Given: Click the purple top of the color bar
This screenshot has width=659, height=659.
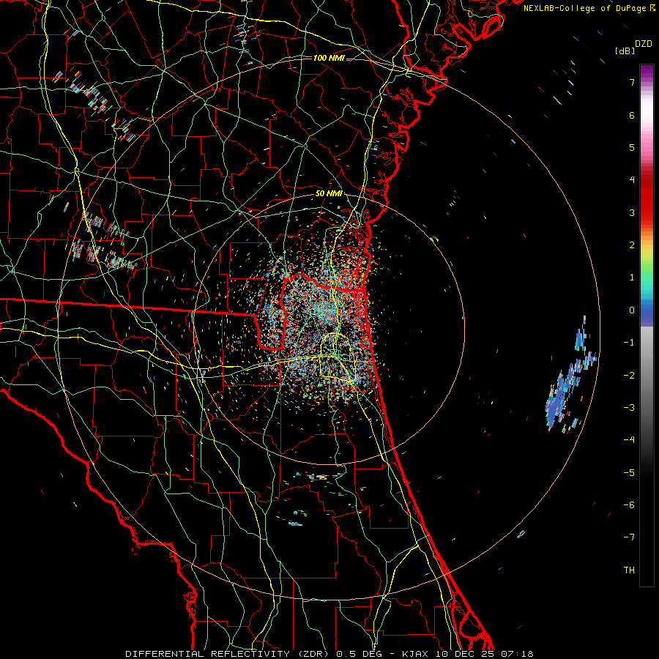Looking at the screenshot, I should click(647, 72).
